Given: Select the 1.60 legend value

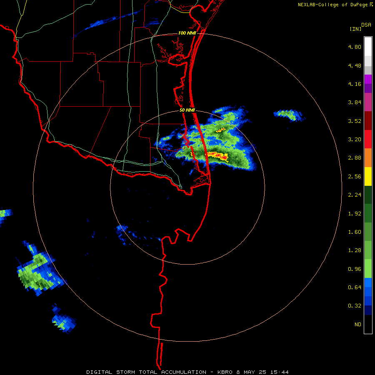Looking at the screenshot, I should pyautogui.click(x=355, y=232).
